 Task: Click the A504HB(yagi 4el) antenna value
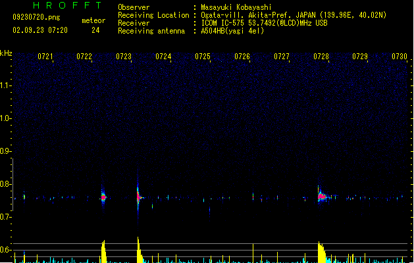pyautogui.click(x=232, y=31)
